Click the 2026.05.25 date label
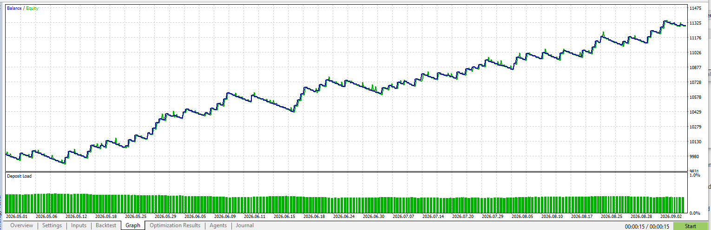This screenshot has height=230, width=711. (136, 216)
